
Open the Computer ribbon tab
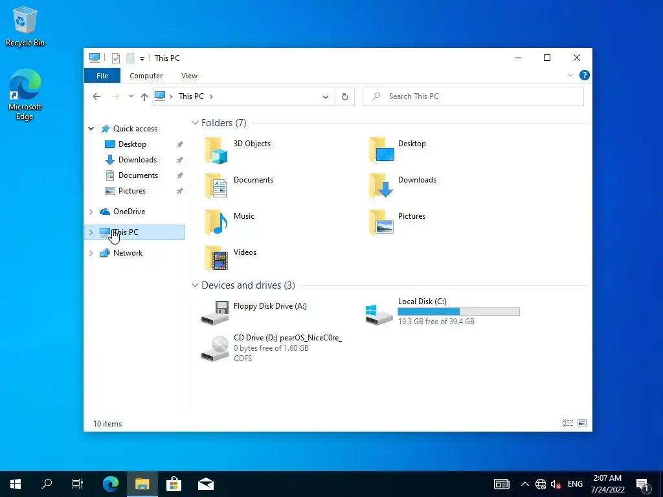(146, 76)
